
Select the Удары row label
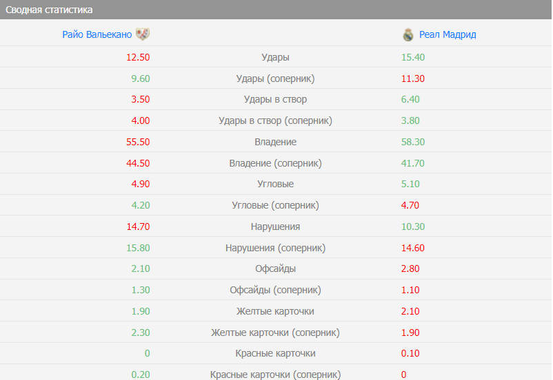pyautogui.click(x=275, y=57)
